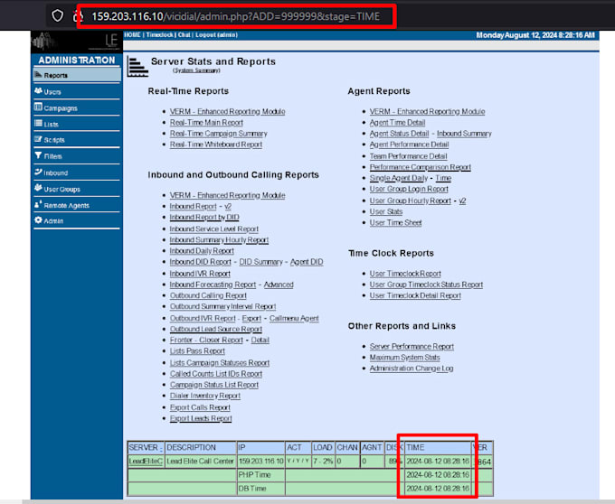Open Agent Time Detail report

click(397, 123)
